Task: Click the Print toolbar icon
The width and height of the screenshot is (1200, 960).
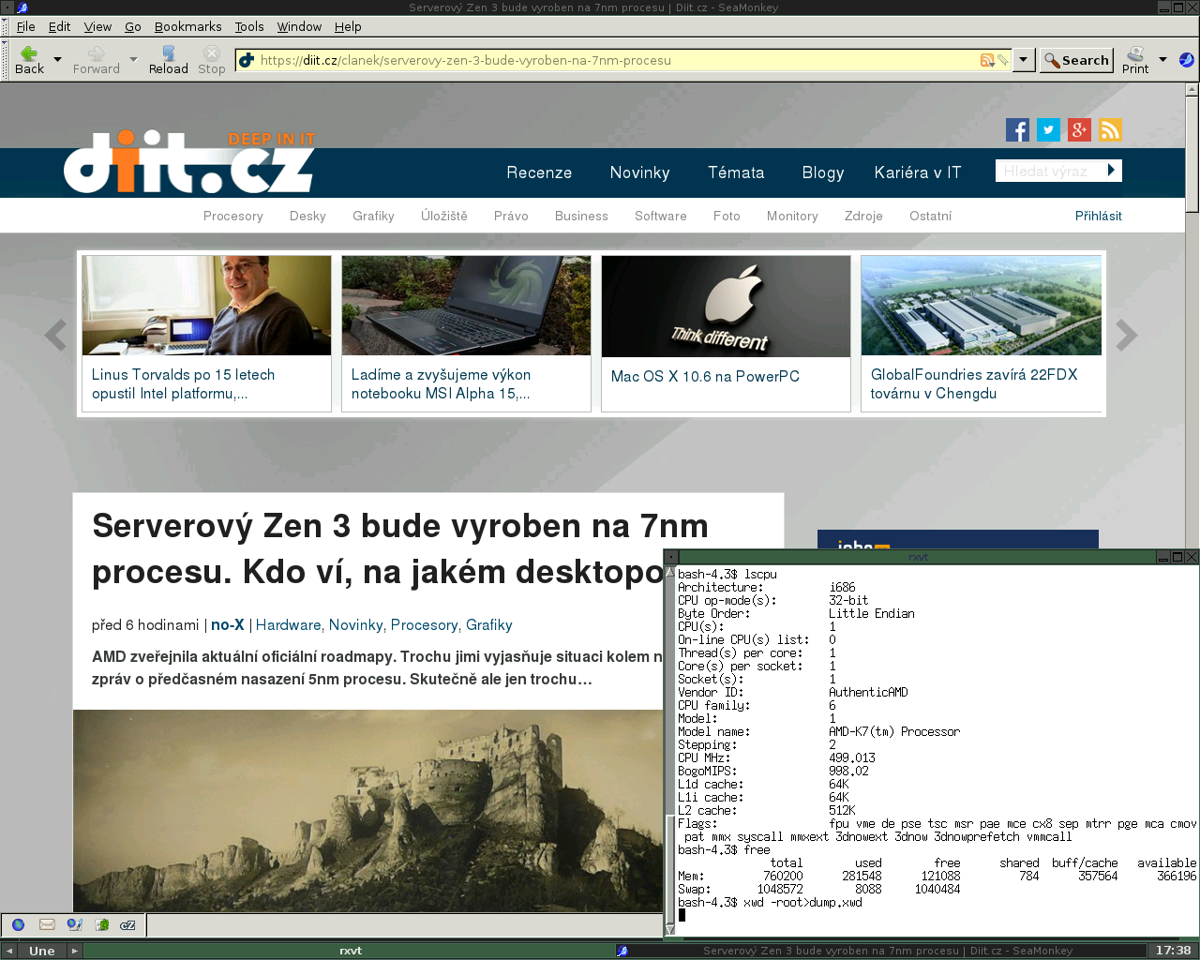Action: (1135, 60)
